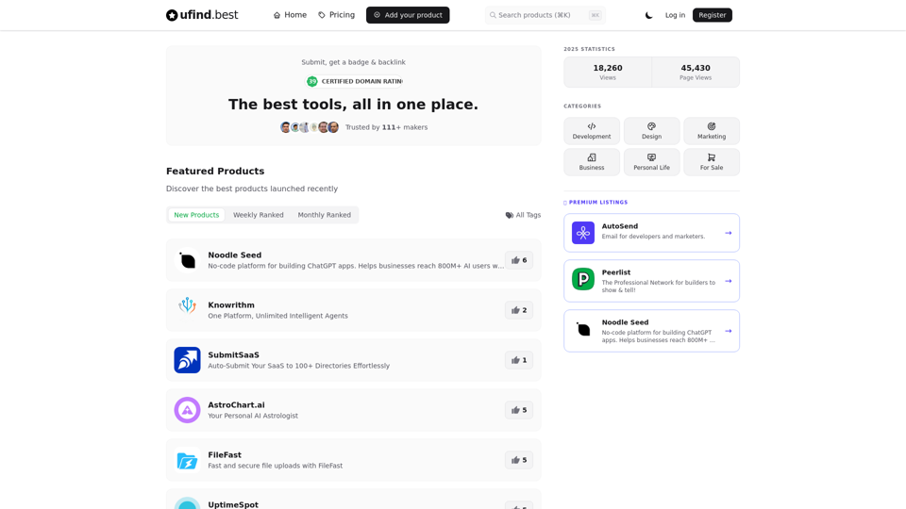This screenshot has width=906, height=509.
Task: Switch to the Monthly Ranked tab
Action: coord(324,215)
